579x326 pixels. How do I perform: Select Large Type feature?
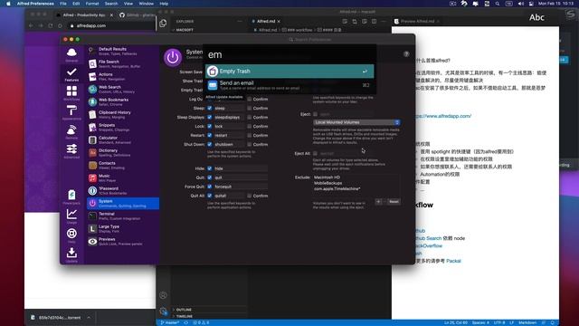click(123, 229)
